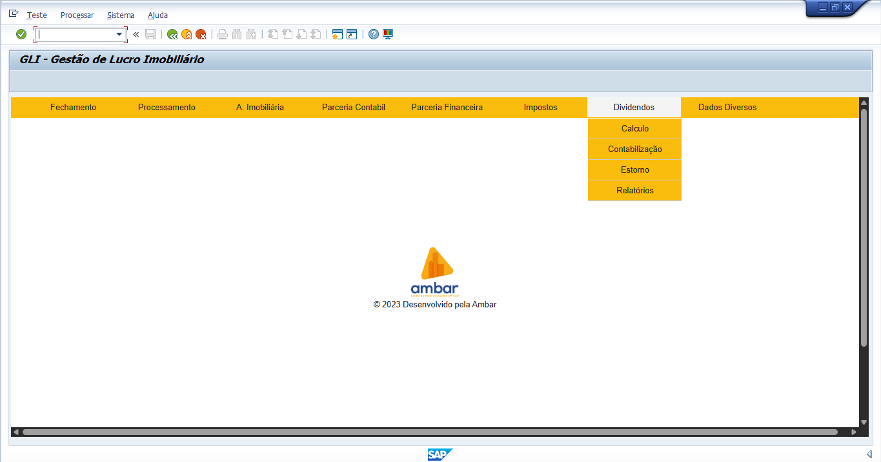Choose the Estorno submenu entry
Viewport: 881px width, 462px height.
634,170
